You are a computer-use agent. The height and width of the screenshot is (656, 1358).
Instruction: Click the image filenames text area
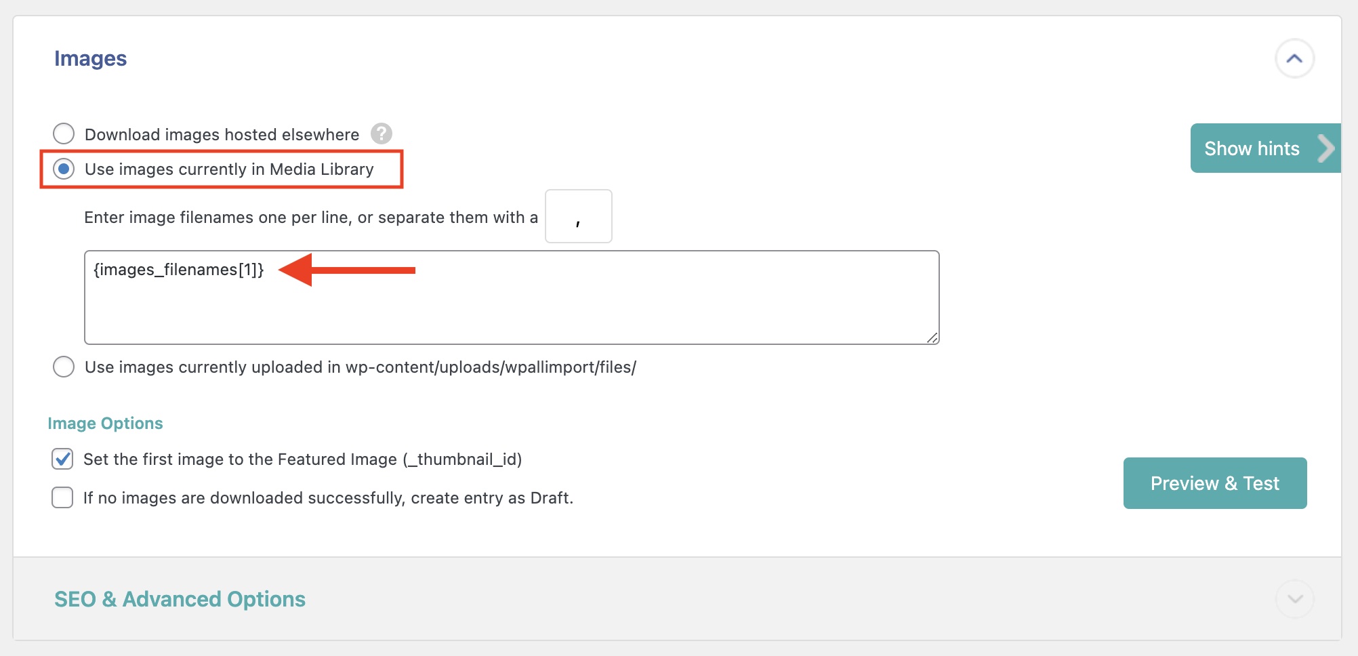pyautogui.click(x=512, y=298)
